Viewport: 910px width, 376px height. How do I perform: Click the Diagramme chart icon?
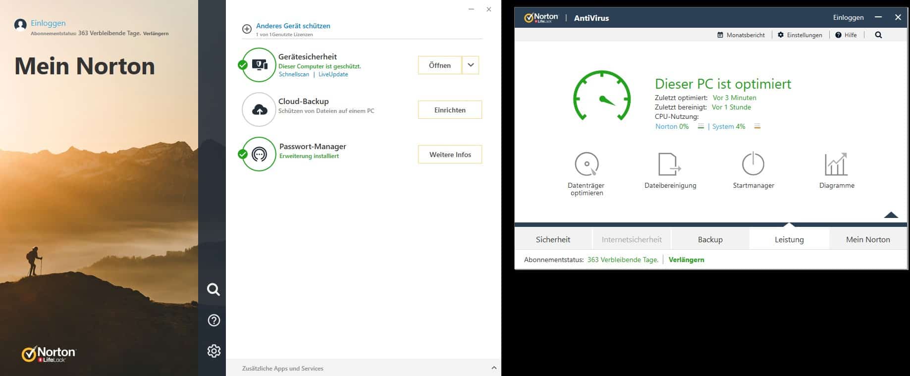[837, 164]
